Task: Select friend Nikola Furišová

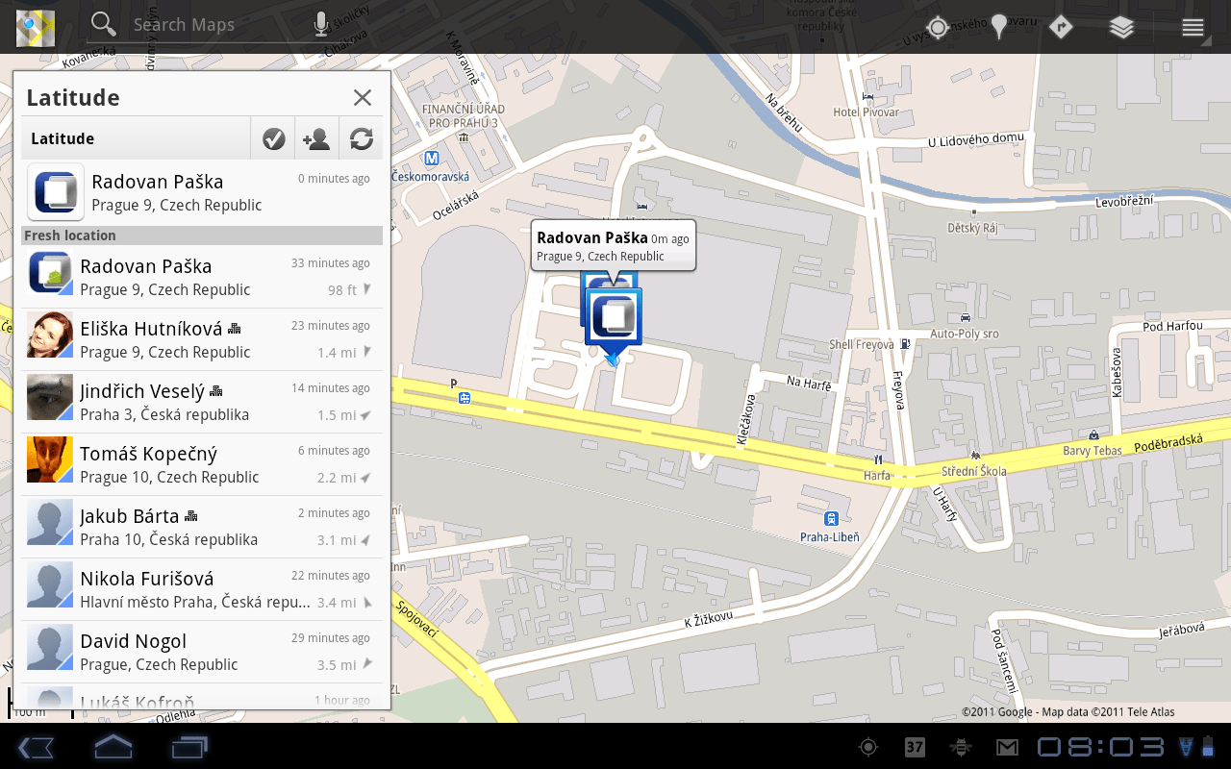Action: (202, 589)
